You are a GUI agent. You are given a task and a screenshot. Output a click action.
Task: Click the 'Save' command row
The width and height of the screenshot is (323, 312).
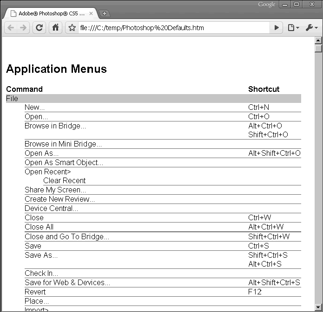[x=163, y=246]
